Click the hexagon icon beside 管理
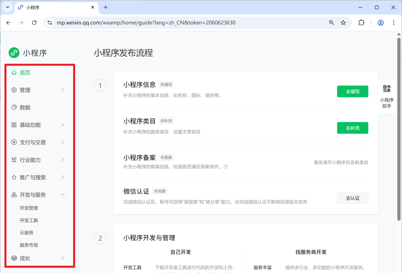The width and height of the screenshot is (402, 273). tap(14, 90)
